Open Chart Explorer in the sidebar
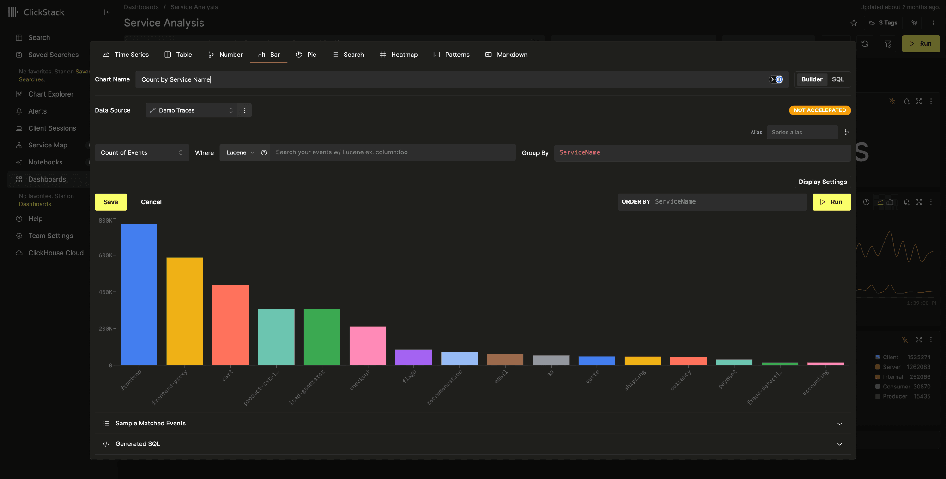 coord(51,94)
